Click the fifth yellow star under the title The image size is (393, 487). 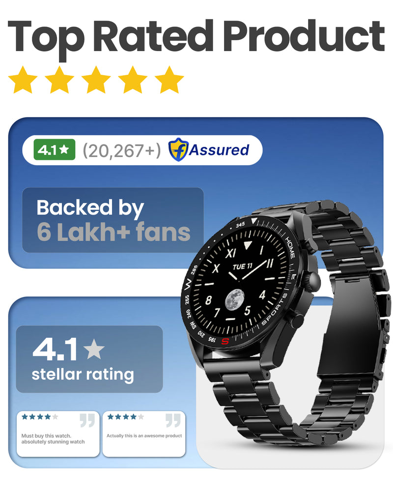click(x=169, y=80)
